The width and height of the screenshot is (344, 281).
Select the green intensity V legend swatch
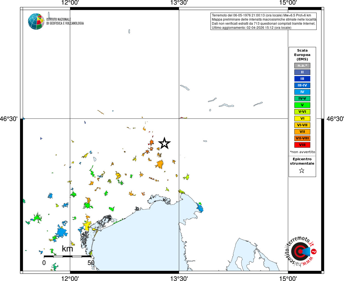coord(302,105)
